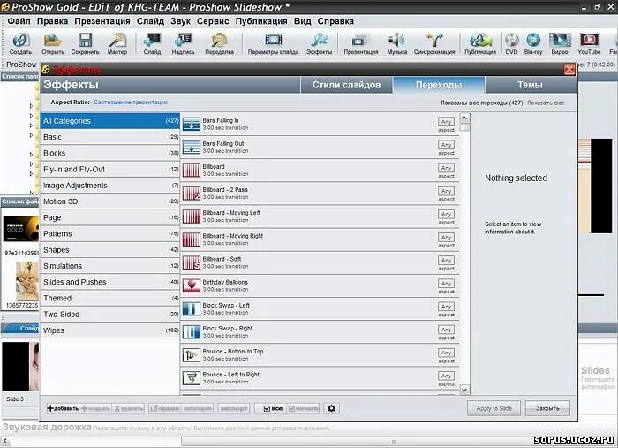Viewport: 618px width, 448px height.
Task: Click the '+добавить' add button
Action: coord(63,408)
